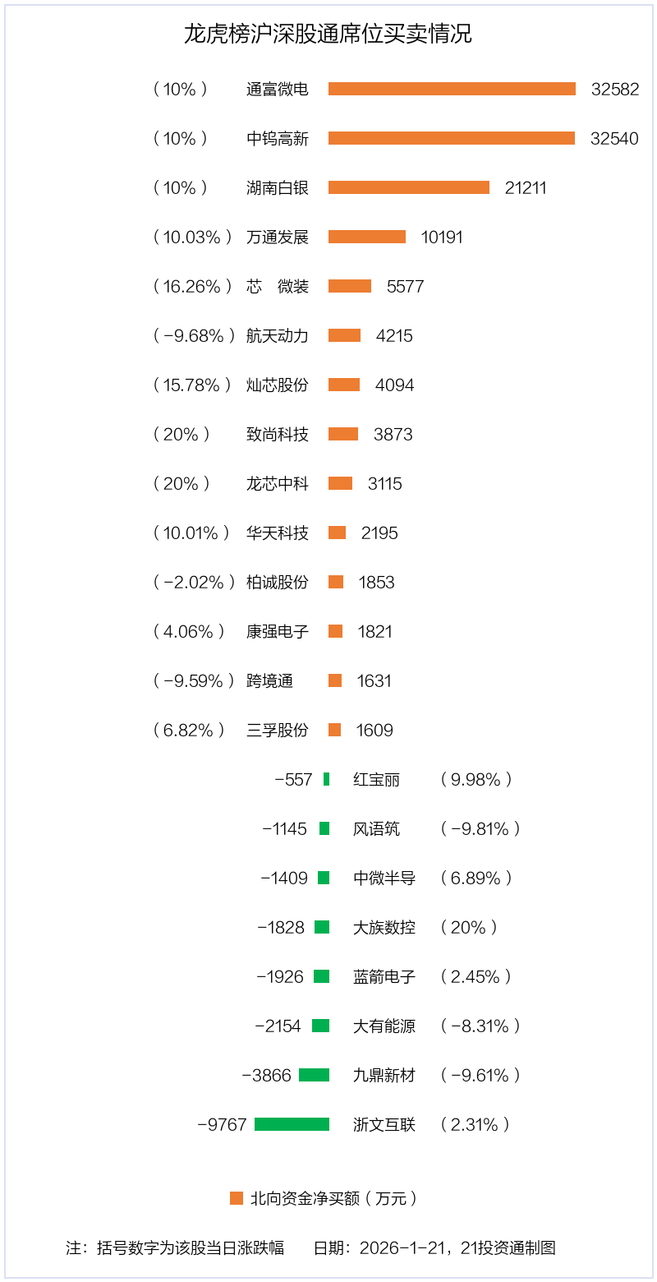Select the 航天动力 stock name
This screenshot has height=1282, width=657.
(278, 335)
